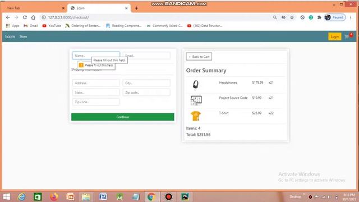Focus the State input field
Image resolution: width=359 pixels, height=202 pixels.
pos(96,93)
